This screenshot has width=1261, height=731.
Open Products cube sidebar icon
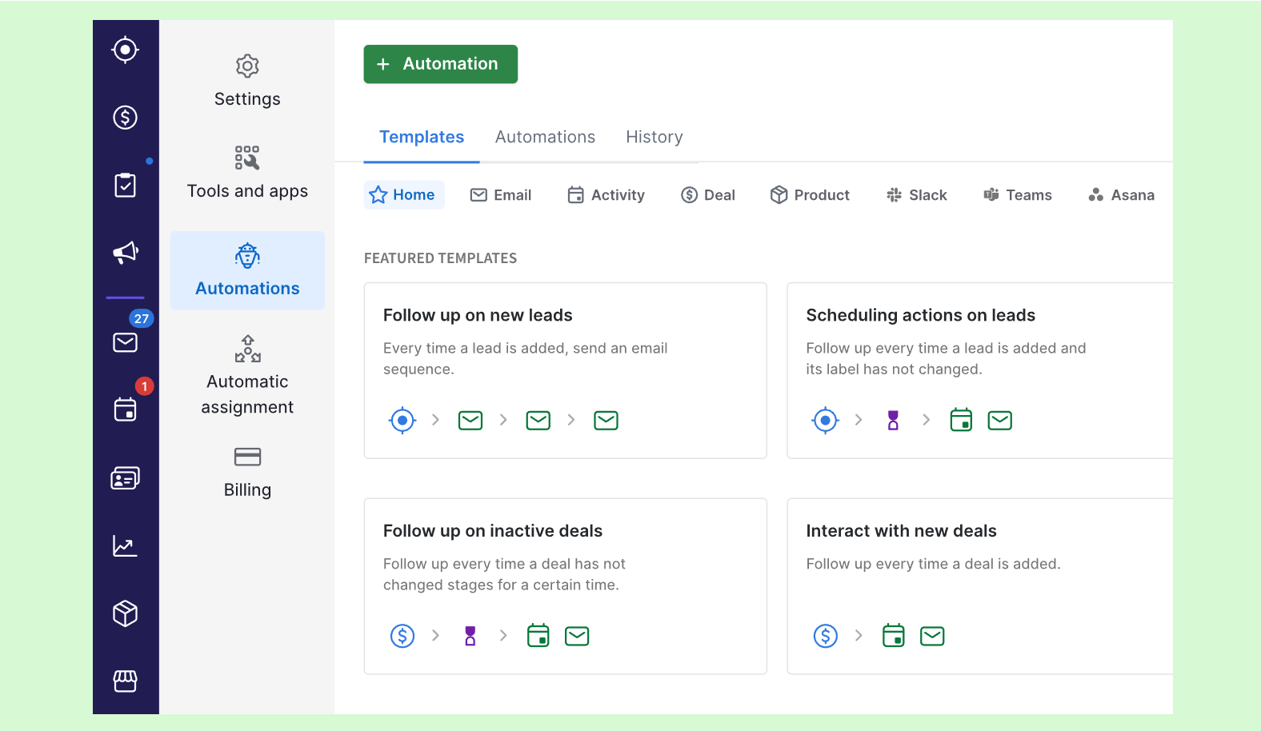pyautogui.click(x=125, y=613)
